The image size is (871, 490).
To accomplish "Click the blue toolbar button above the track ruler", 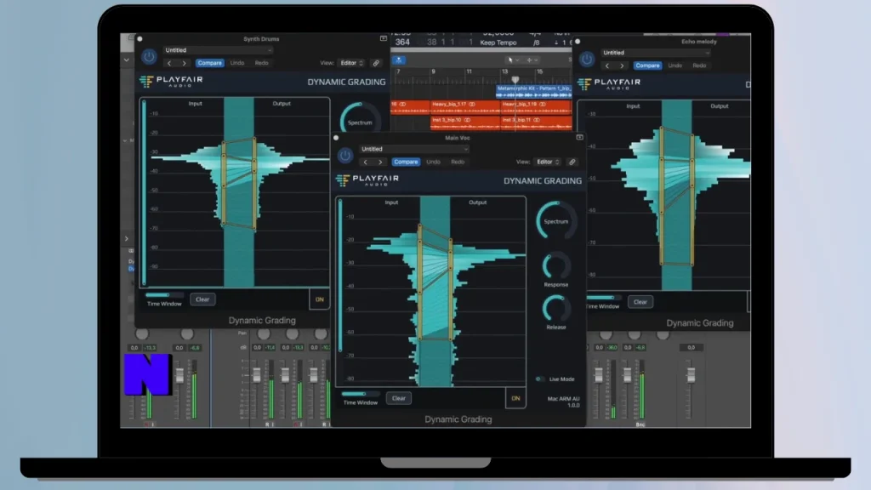I will [398, 60].
